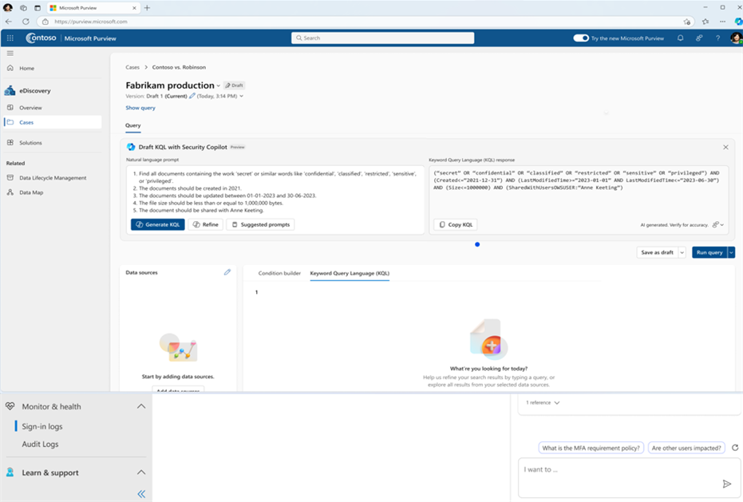Add this page to browser favorites

[686, 22]
